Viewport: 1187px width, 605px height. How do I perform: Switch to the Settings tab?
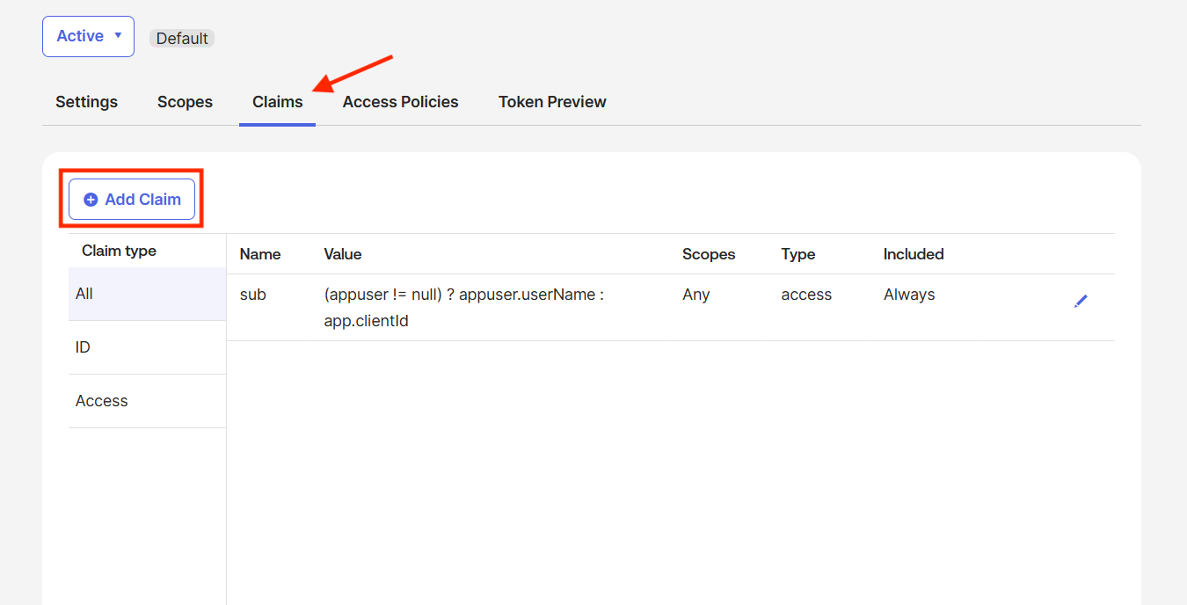click(x=86, y=102)
